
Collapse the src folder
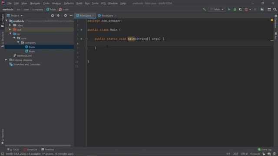10,34
